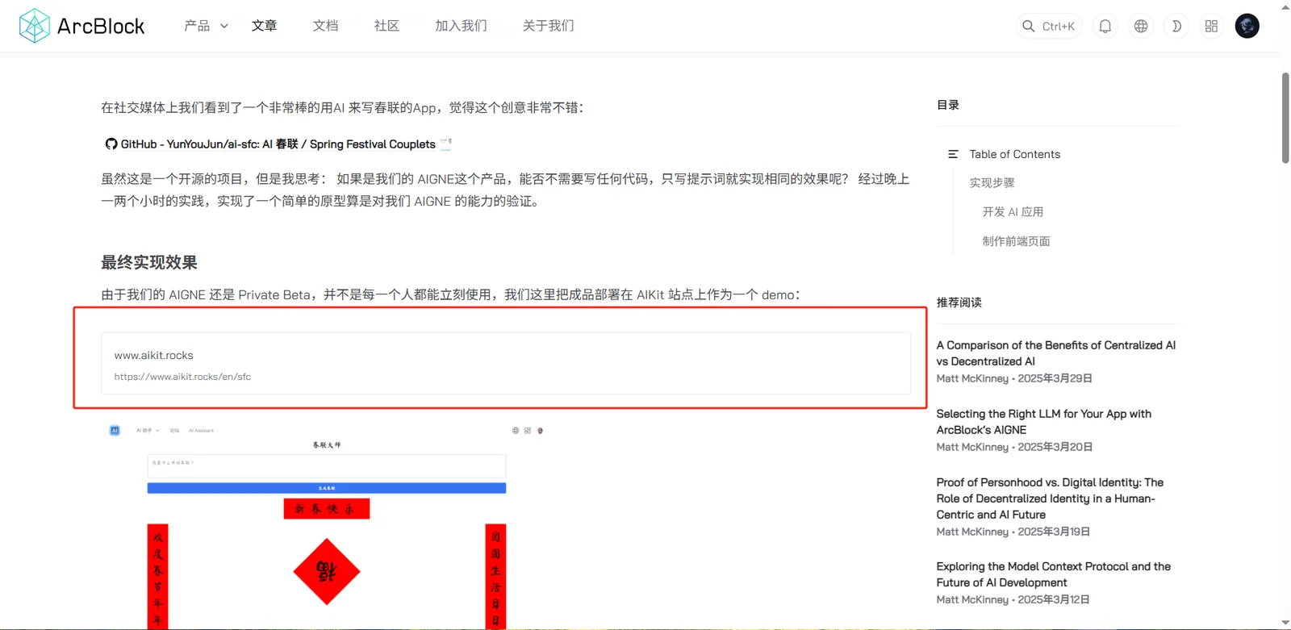This screenshot has width=1291, height=630.
Task: Click the GitHub octocat icon
Action: 111,144
